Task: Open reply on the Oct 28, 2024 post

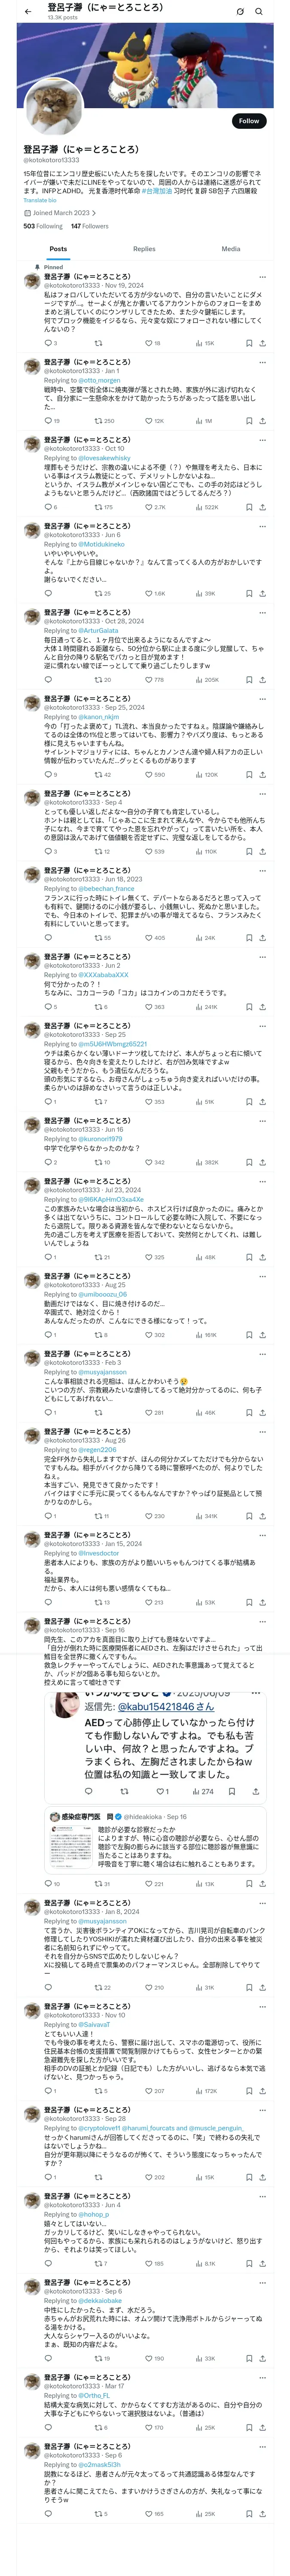Action: click(x=47, y=680)
